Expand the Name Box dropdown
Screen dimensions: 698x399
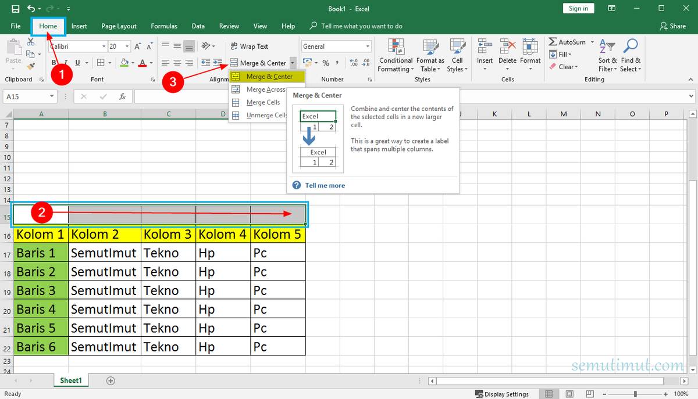click(52, 96)
